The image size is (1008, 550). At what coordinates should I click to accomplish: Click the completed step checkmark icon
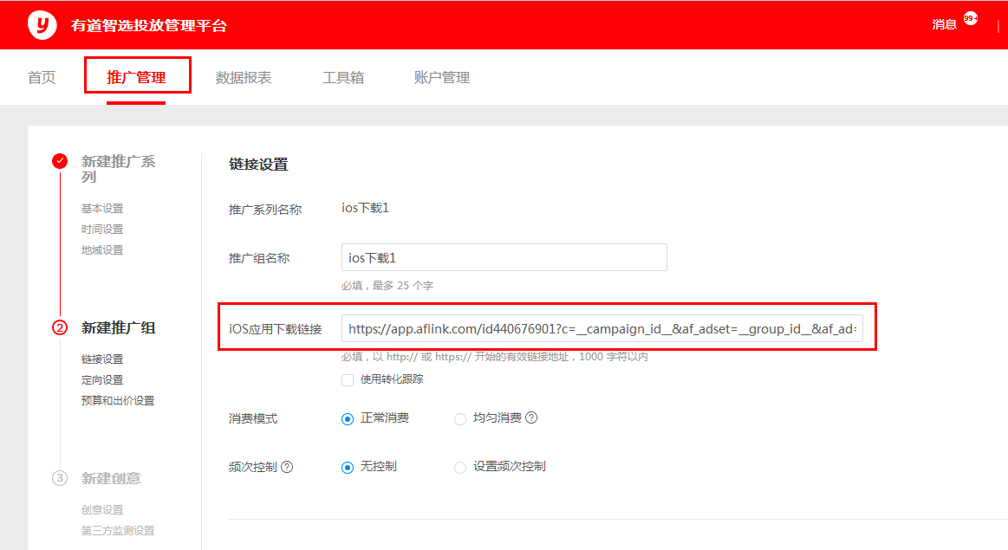pyautogui.click(x=60, y=160)
